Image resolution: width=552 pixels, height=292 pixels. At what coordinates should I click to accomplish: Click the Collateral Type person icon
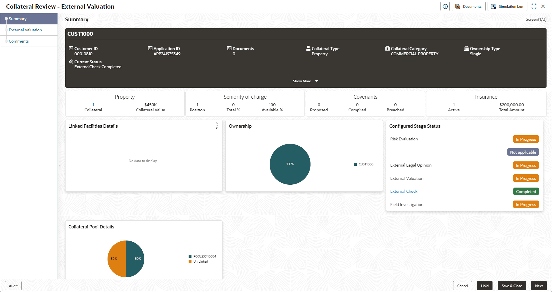308,48
